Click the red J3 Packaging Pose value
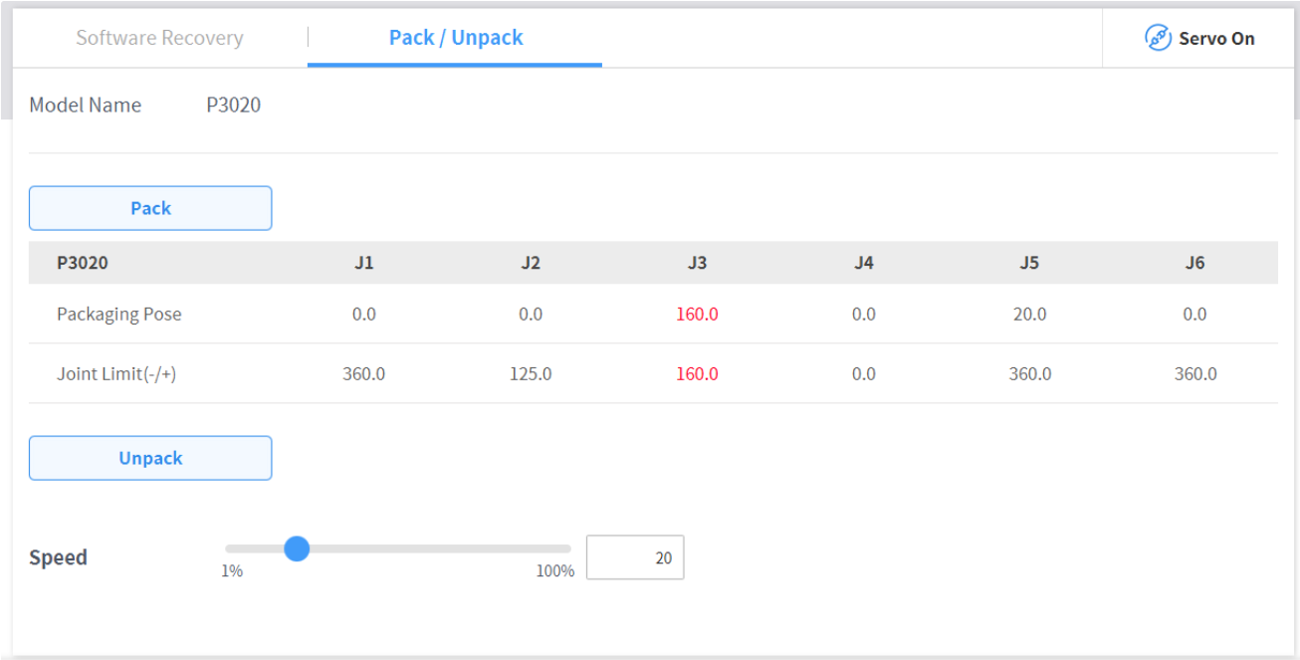The height and width of the screenshot is (660, 1300). coord(697,315)
